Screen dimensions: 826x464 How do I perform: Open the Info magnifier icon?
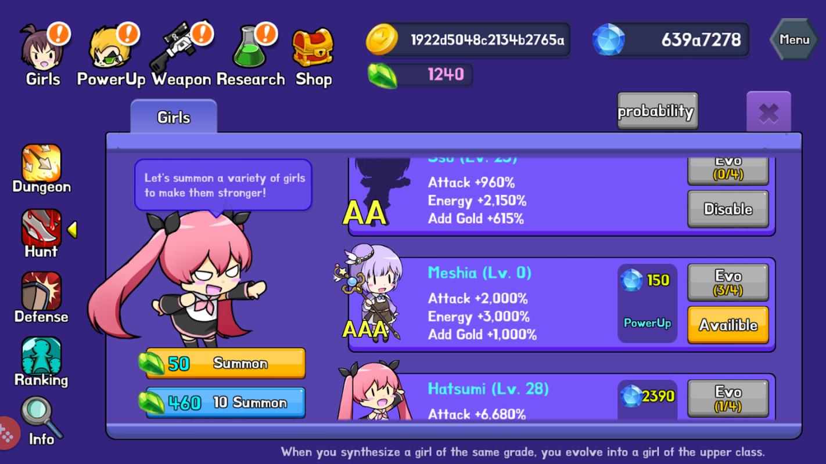click(x=42, y=416)
